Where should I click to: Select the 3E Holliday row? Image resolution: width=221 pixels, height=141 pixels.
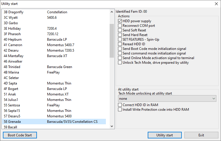click(x=54, y=29)
